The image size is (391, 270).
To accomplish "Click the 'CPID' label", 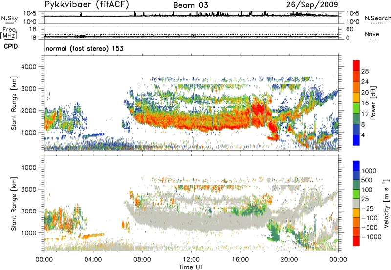I will point(11,46).
